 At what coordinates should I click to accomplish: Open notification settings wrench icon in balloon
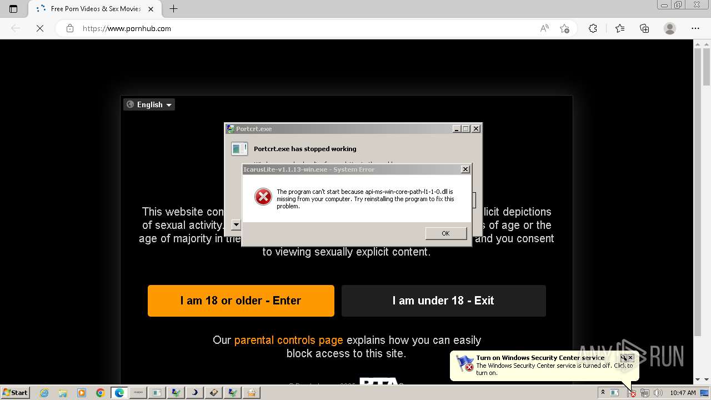[623, 358]
